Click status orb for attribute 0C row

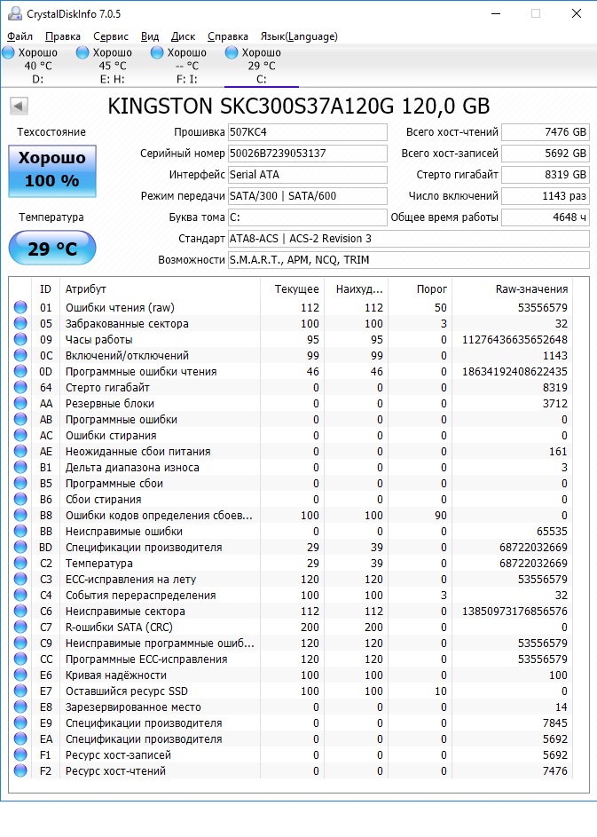[20, 355]
